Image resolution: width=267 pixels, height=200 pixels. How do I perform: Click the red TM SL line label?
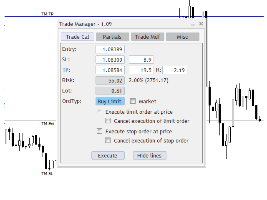coord(47,173)
